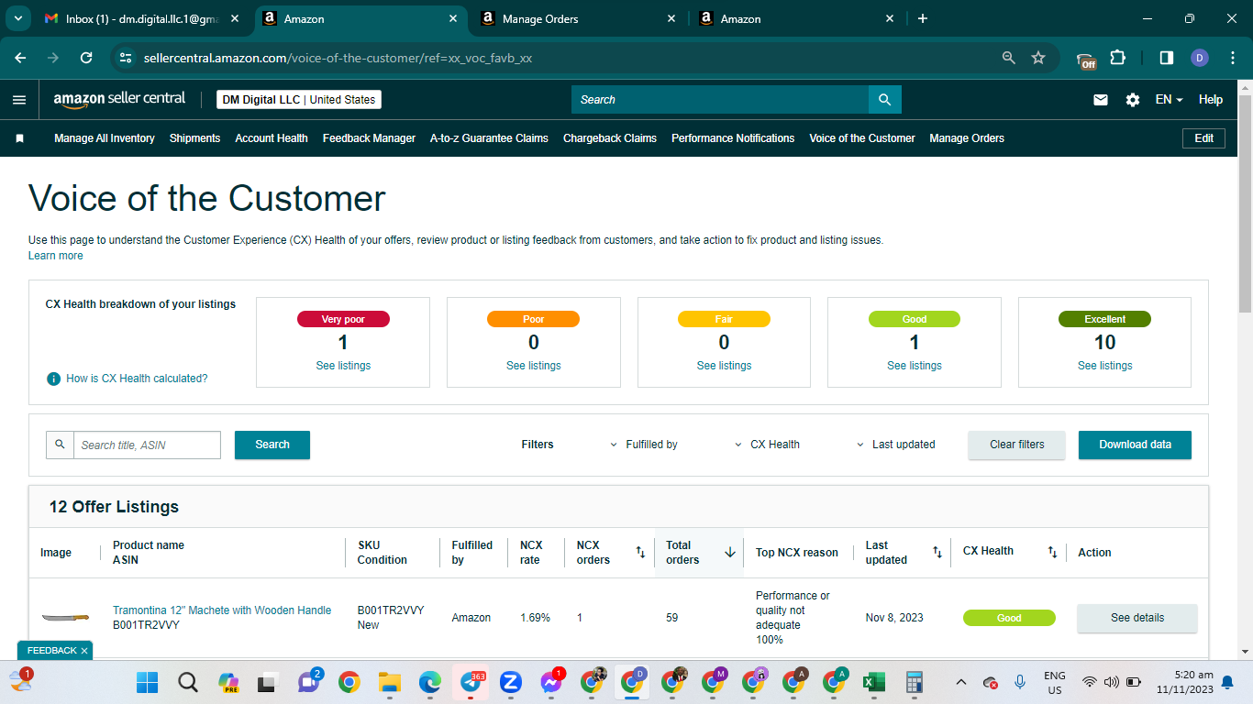Open Calculator from the taskbar

914,683
